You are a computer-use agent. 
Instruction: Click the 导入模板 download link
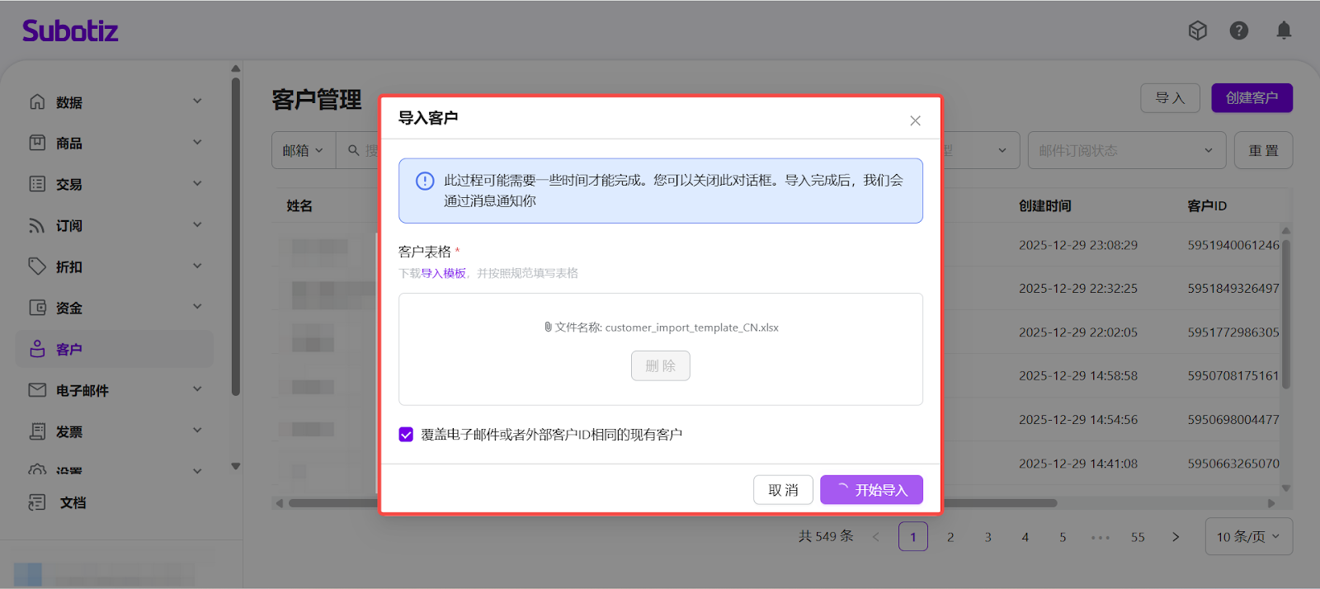tap(443, 273)
